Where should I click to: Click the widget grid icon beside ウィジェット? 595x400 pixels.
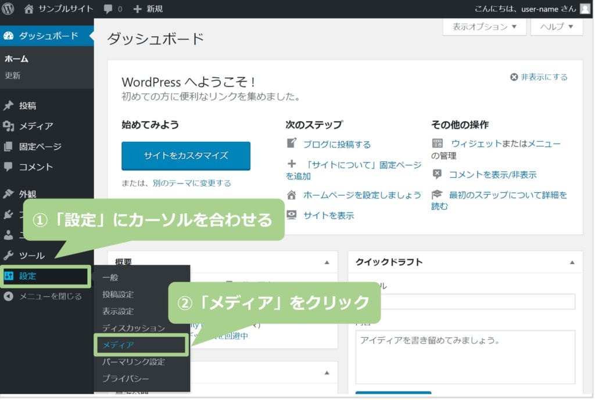click(x=437, y=143)
